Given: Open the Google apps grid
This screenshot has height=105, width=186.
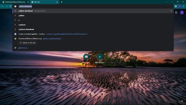Looking at the screenshot, I should click(176, 13).
